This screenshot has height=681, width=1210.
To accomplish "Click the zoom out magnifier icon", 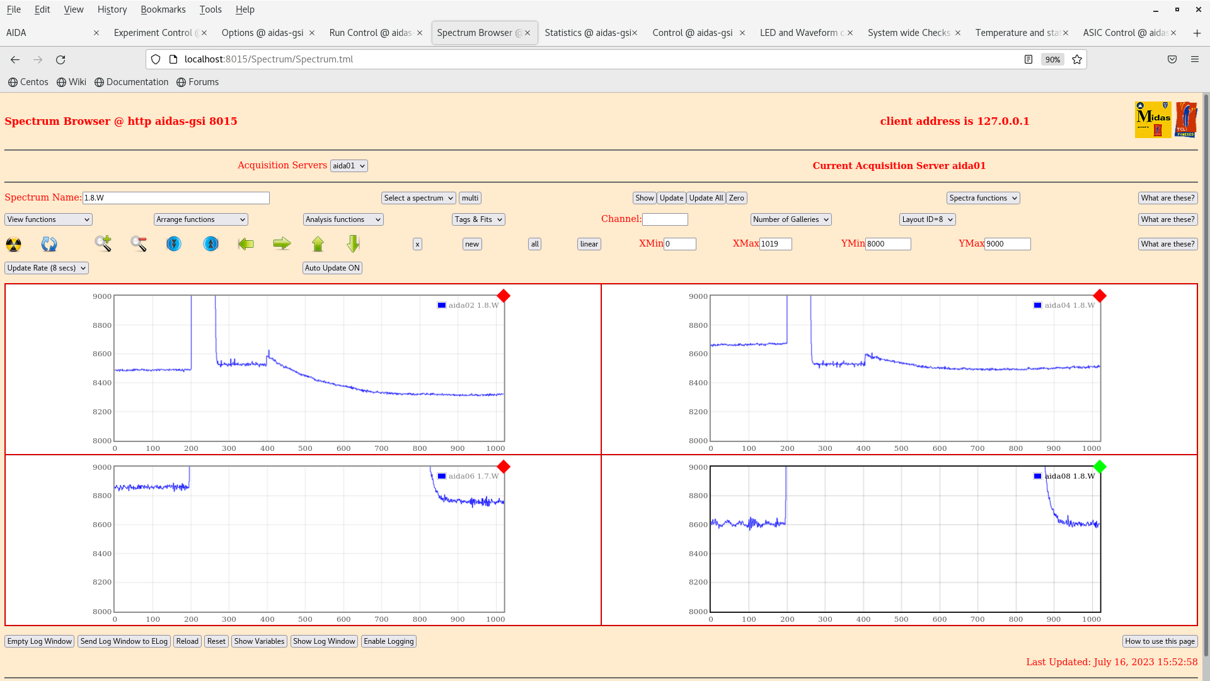I will [139, 243].
